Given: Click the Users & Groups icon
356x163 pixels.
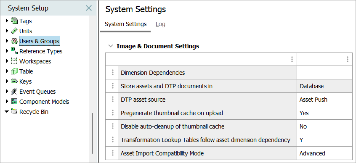Looking at the screenshot, I should 14,41.
